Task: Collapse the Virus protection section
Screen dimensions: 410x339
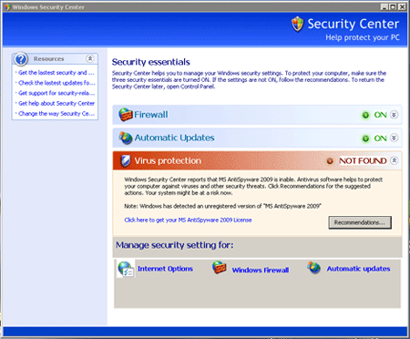Action: [394, 160]
